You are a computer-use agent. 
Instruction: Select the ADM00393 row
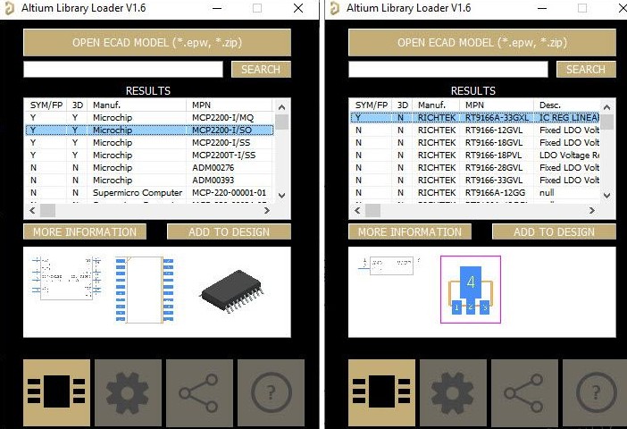149,180
